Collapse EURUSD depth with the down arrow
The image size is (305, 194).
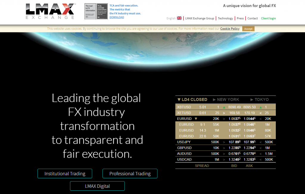(196, 119)
